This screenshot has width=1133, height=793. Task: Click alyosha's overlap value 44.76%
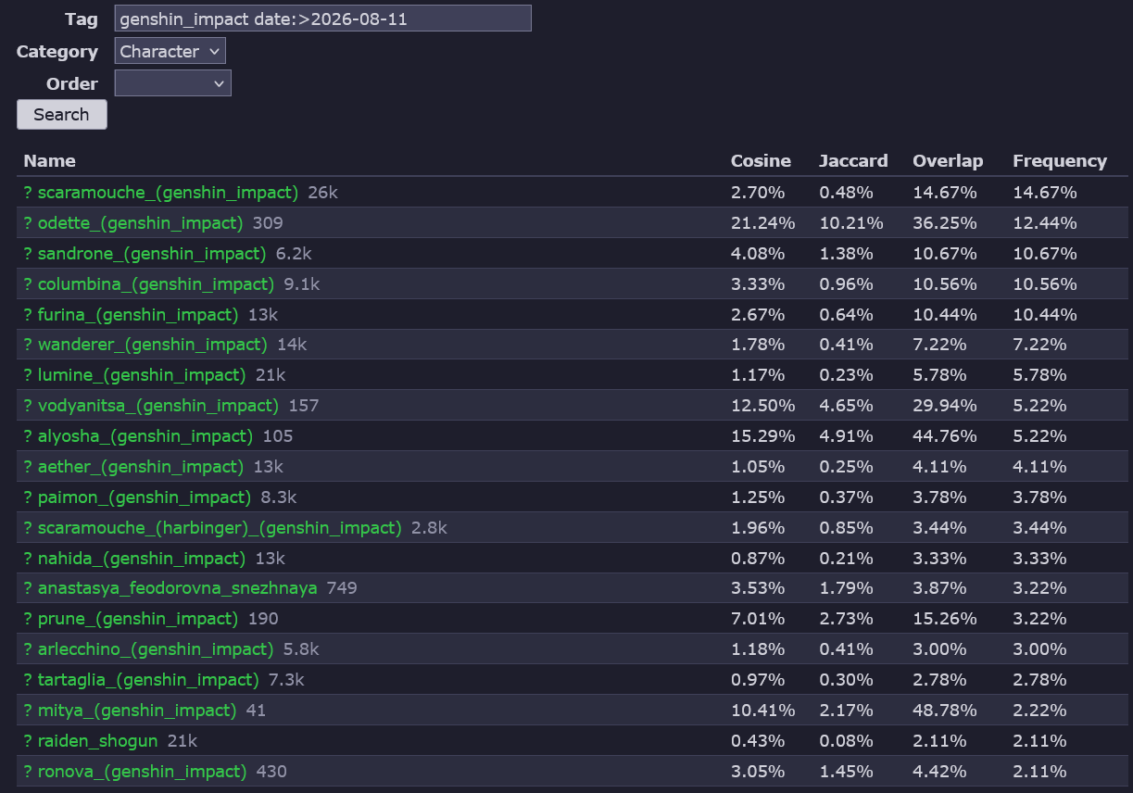(x=945, y=436)
